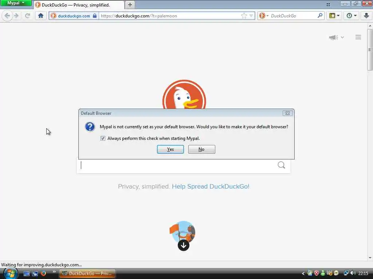The height and width of the screenshot is (279, 373).
Task: Click the megaphone icon on the page
Action: coord(333,37)
